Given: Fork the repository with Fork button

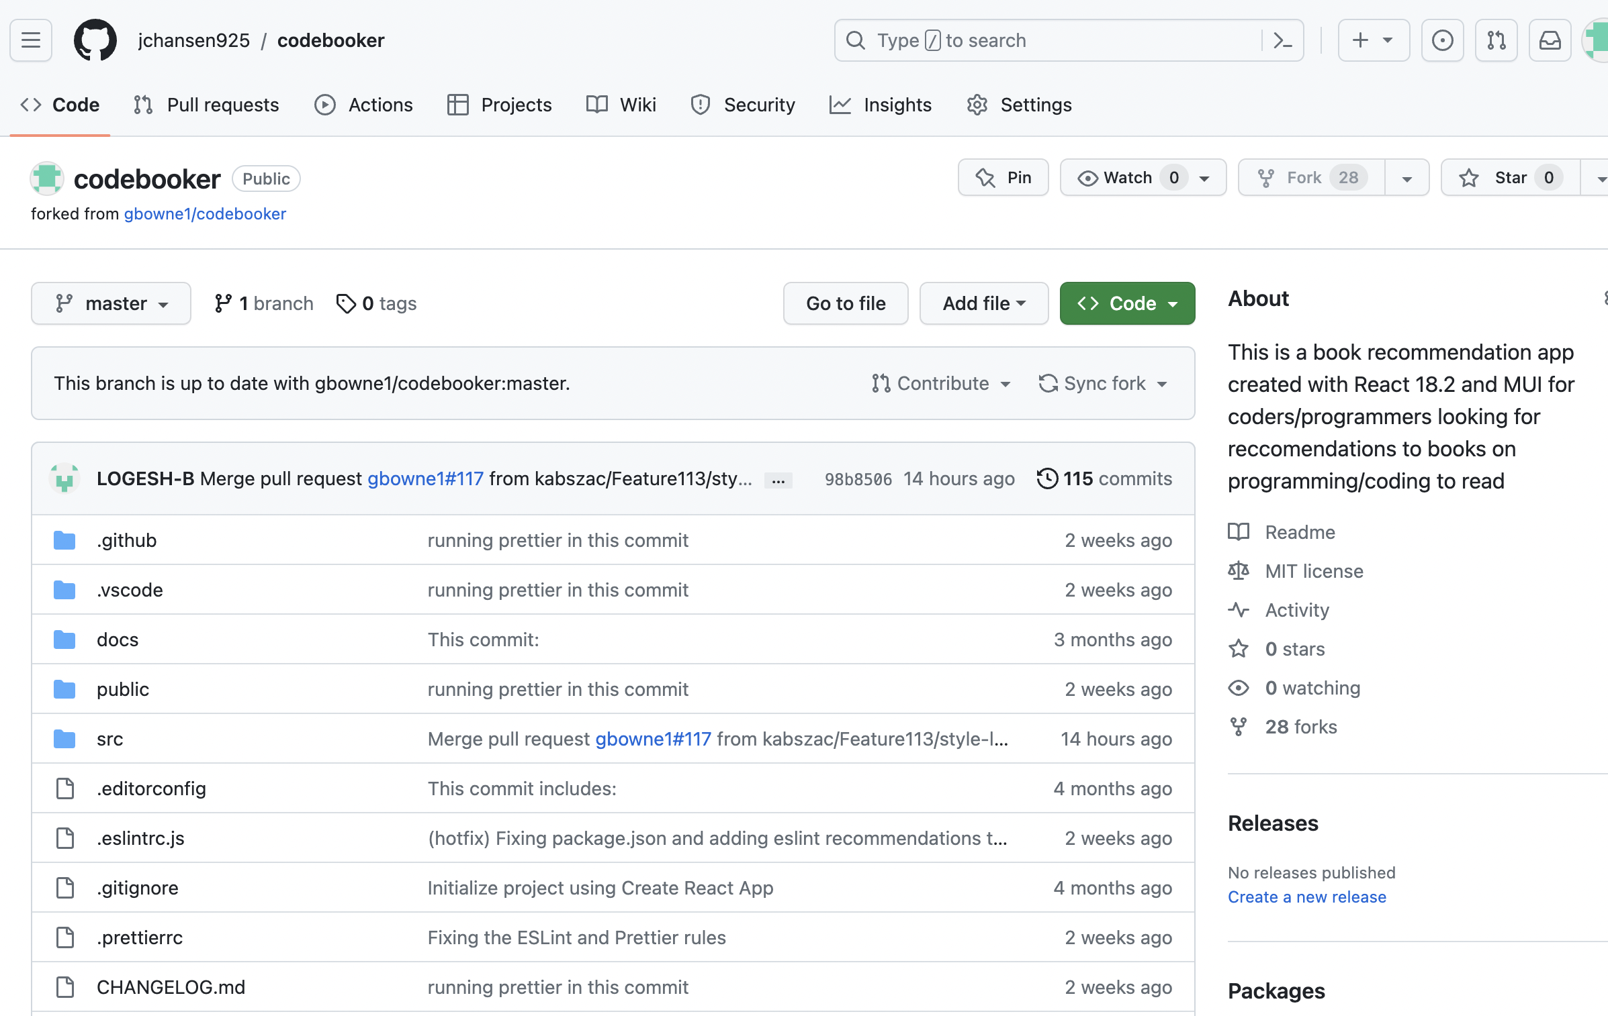Looking at the screenshot, I should 1311,177.
